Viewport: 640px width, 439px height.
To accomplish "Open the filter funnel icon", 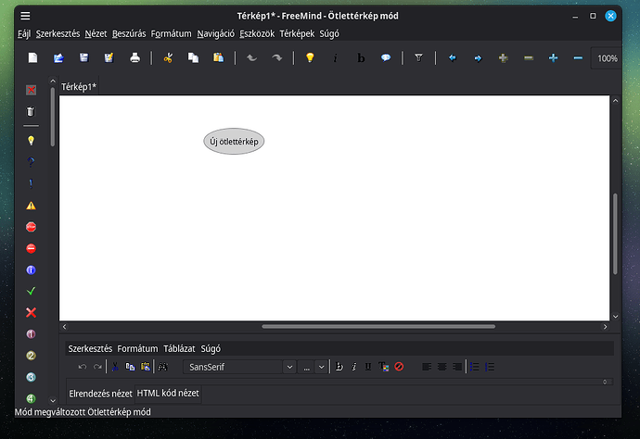I will click(418, 57).
